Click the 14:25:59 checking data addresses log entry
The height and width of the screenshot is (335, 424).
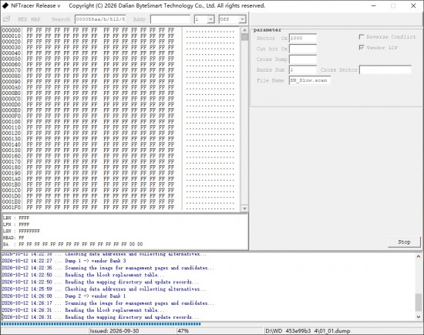tap(104, 289)
